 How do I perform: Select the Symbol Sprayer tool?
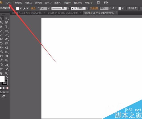[1, 65]
